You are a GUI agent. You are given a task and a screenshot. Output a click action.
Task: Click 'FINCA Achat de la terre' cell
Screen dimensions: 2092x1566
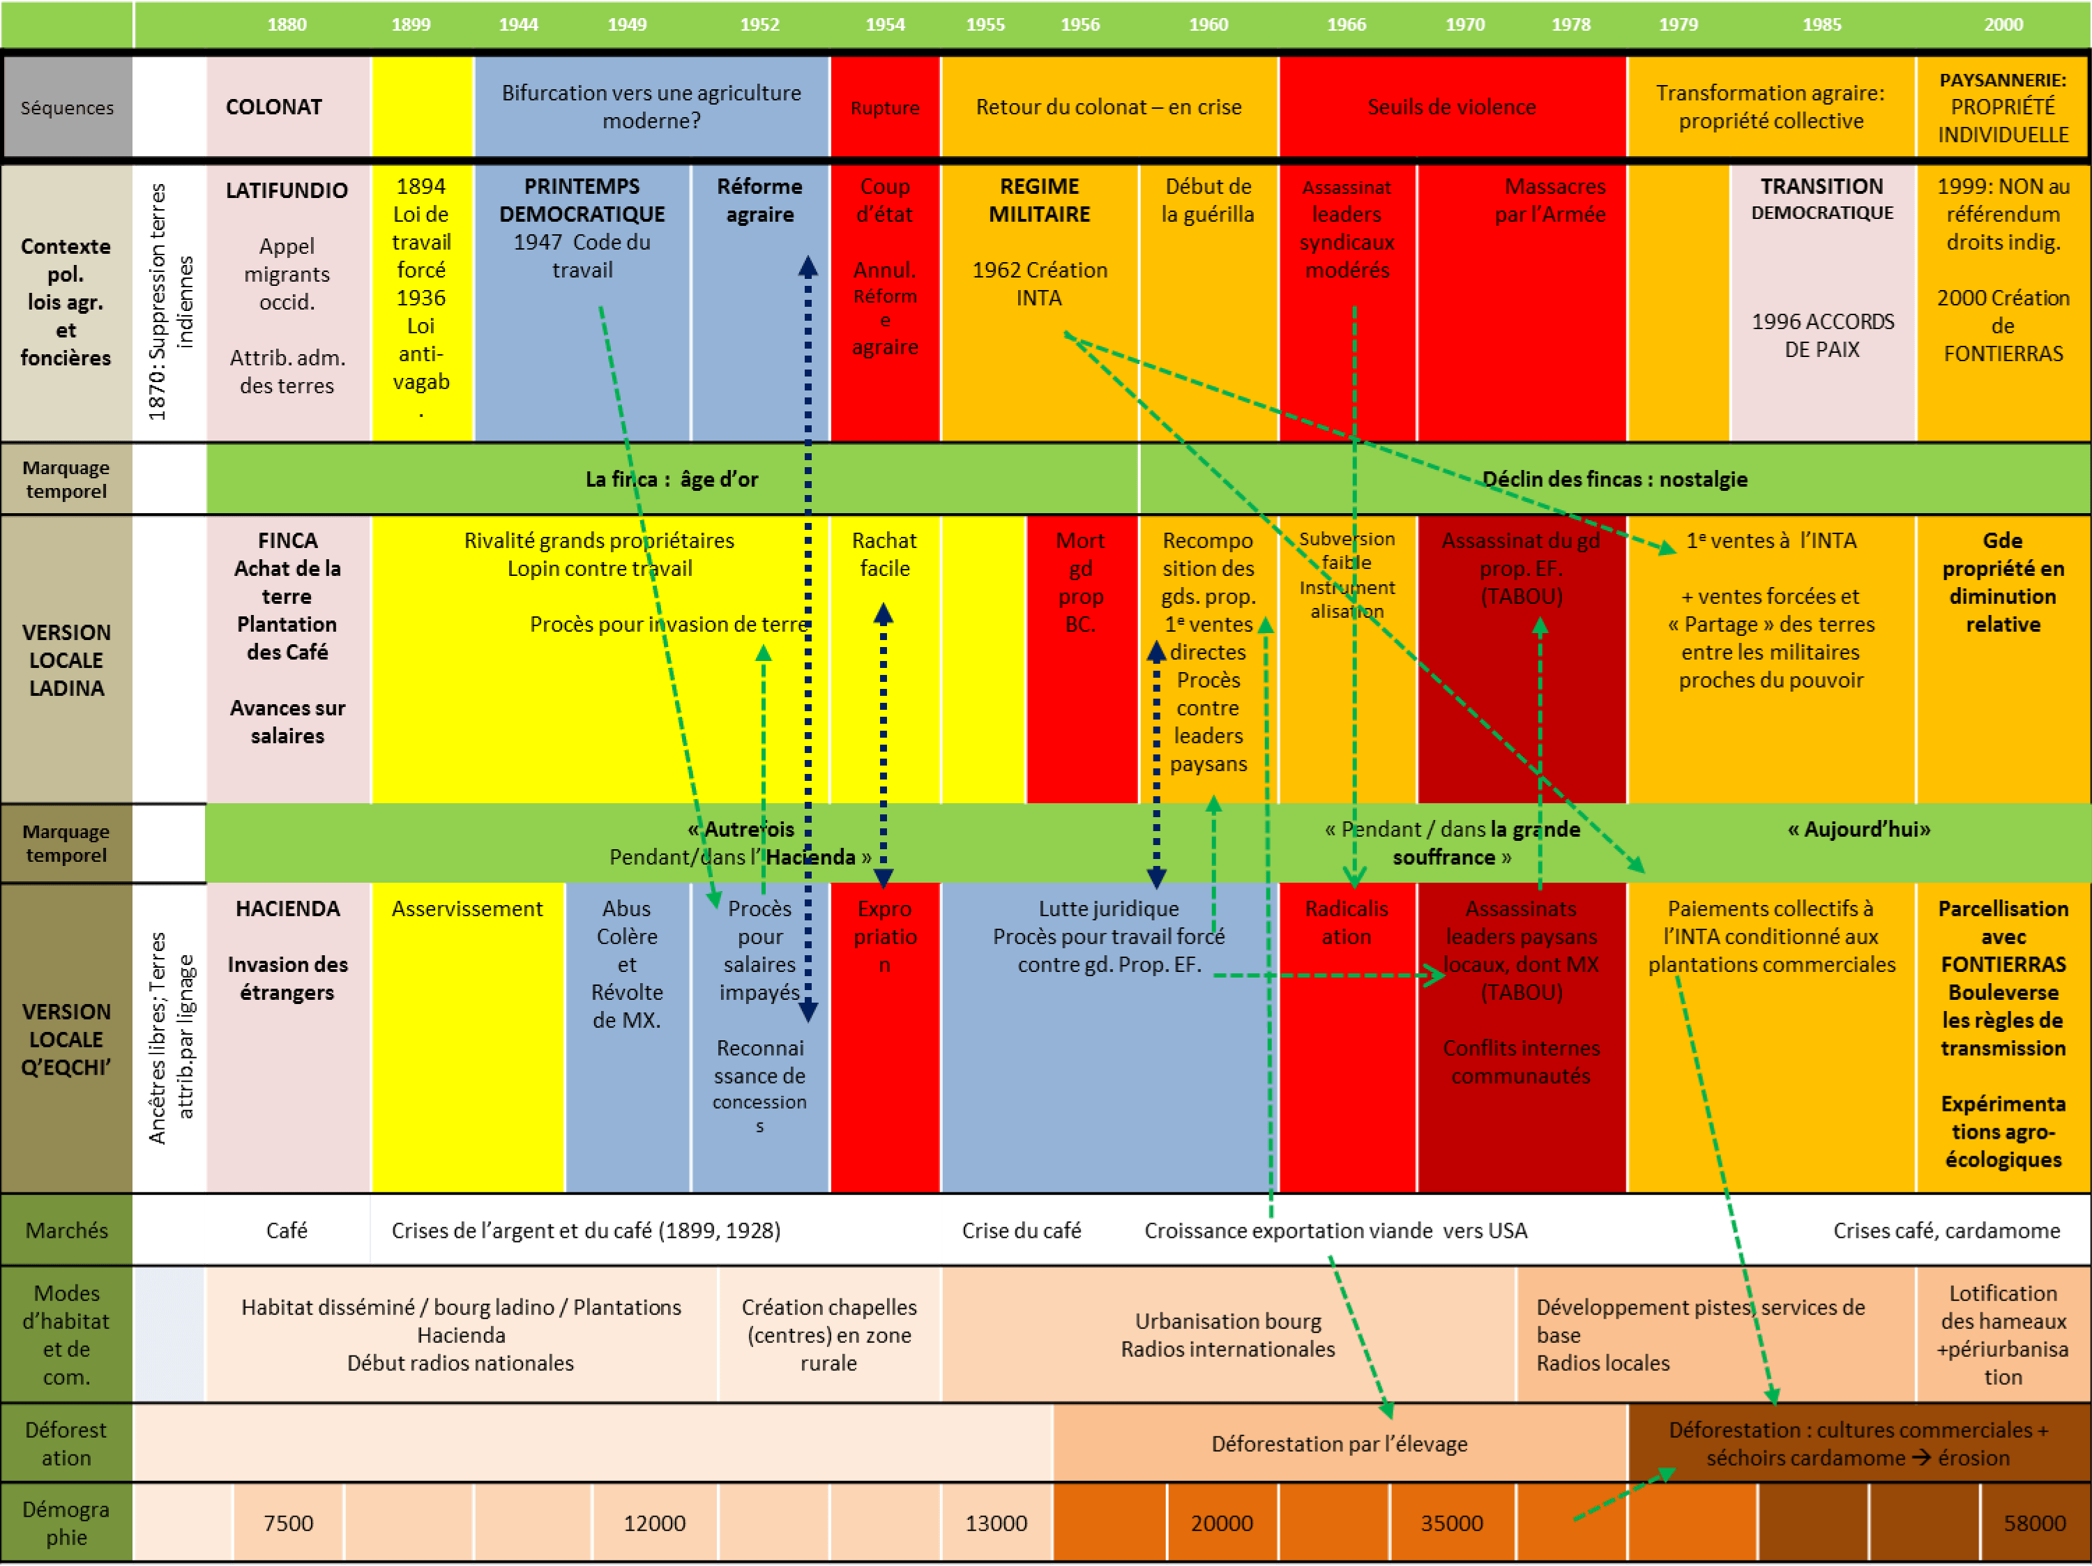(x=287, y=660)
